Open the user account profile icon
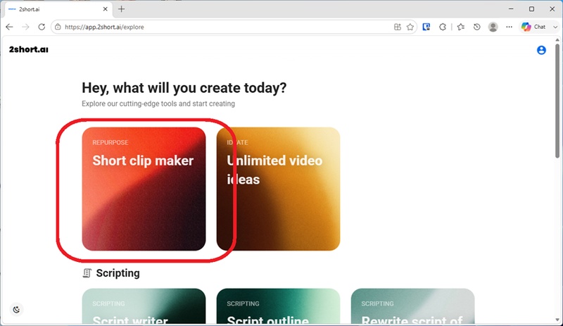 pyautogui.click(x=541, y=50)
